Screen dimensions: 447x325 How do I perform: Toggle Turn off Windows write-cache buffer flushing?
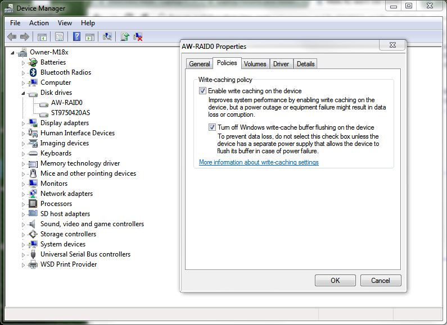(x=212, y=127)
